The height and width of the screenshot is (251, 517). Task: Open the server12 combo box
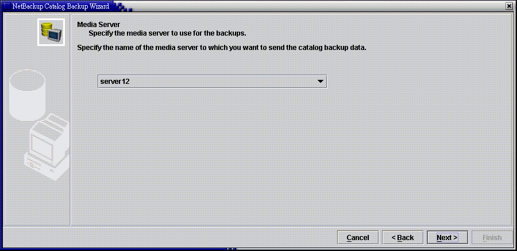point(213,82)
